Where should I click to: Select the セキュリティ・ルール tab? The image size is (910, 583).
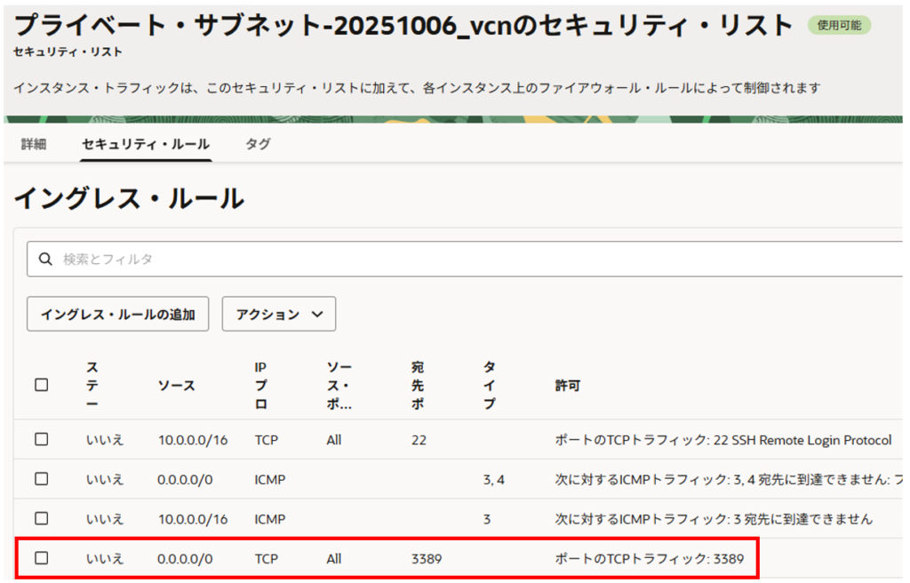click(146, 144)
